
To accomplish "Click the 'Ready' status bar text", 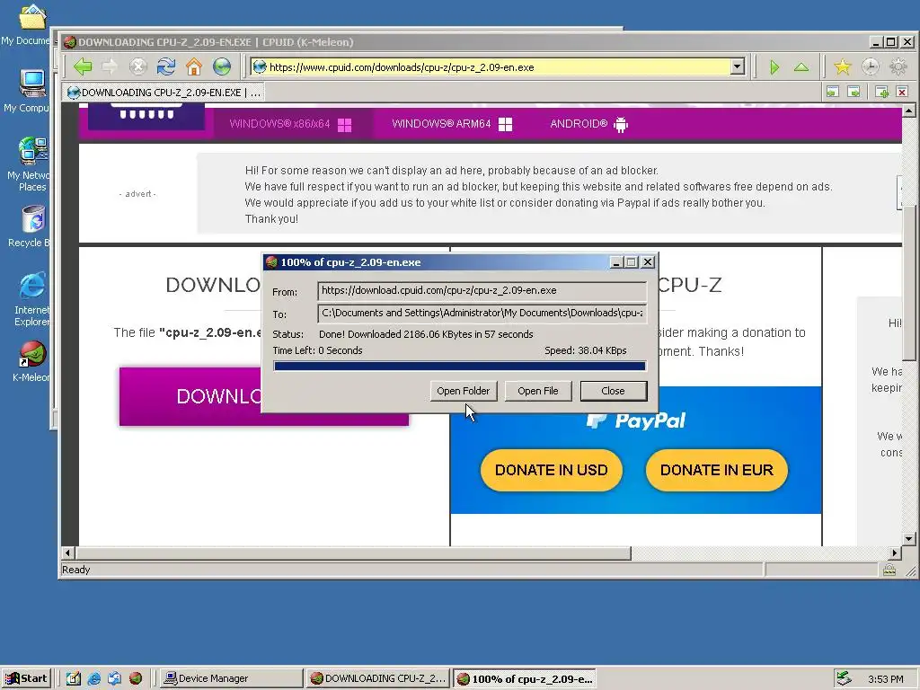I will click(76, 570).
